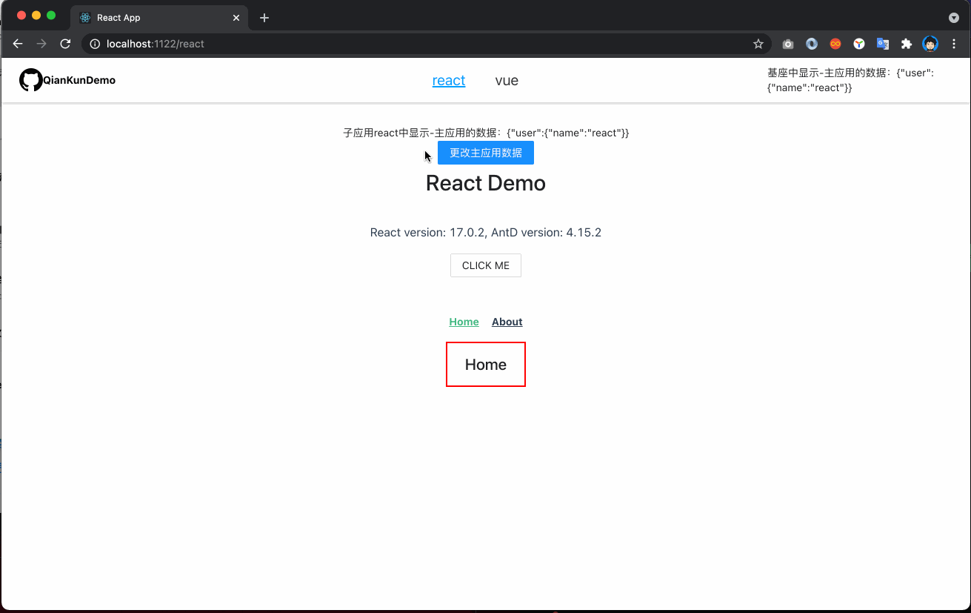
Task: Click the GitHub octocat logo
Action: 30,80
